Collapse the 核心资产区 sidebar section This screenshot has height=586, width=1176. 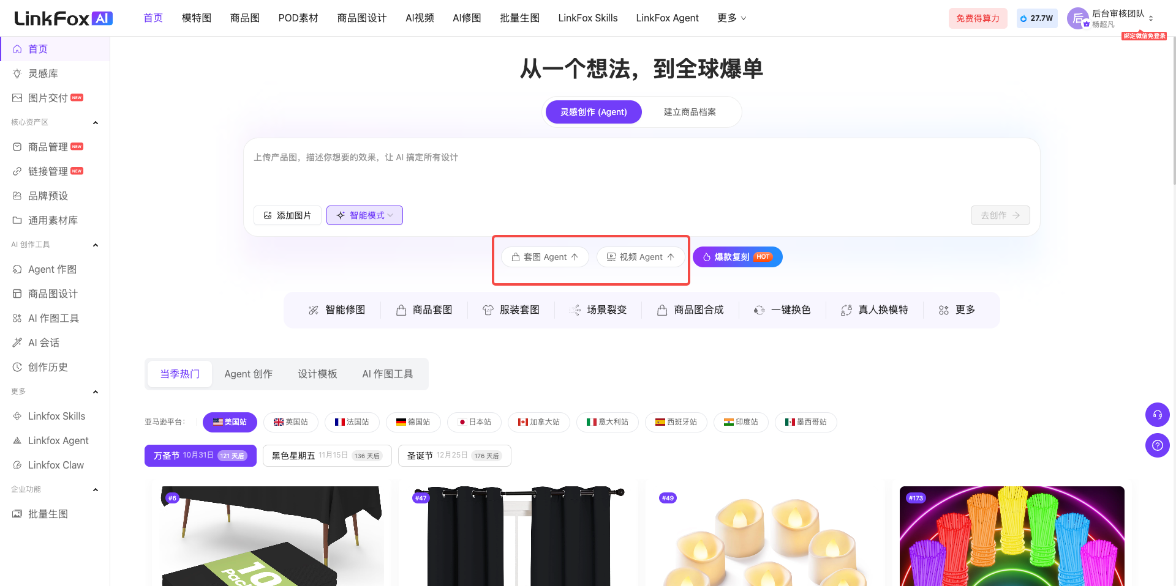(96, 122)
